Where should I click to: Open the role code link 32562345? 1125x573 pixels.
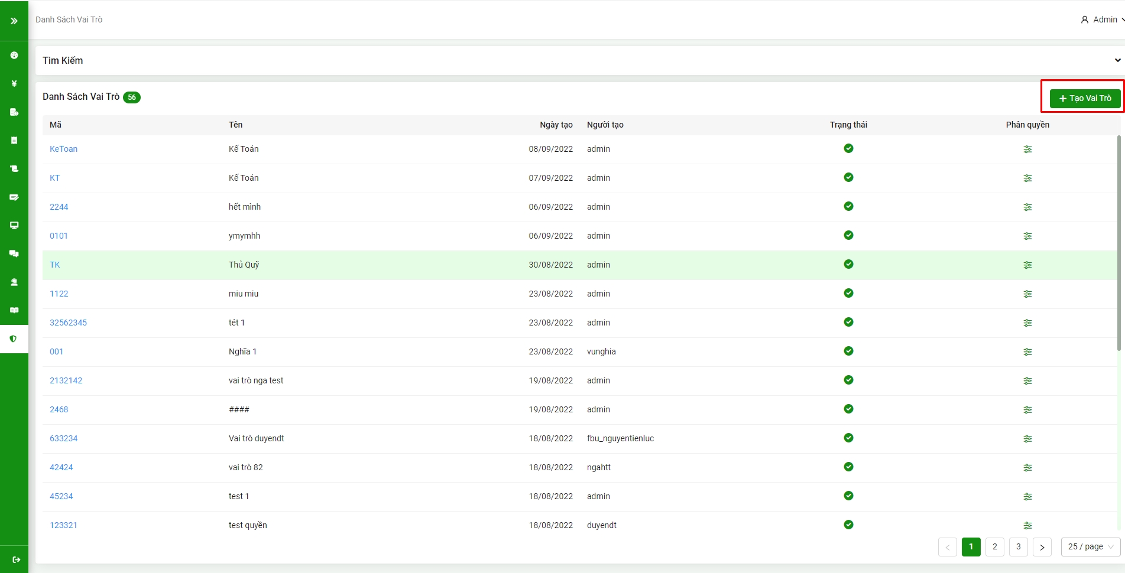pos(68,323)
